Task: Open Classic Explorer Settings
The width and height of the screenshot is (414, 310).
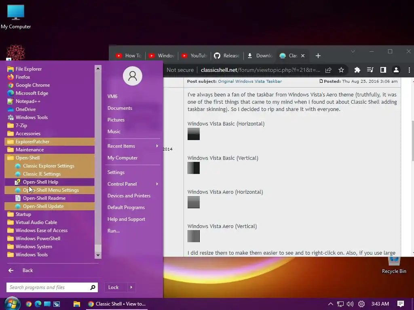Action: pos(49,166)
